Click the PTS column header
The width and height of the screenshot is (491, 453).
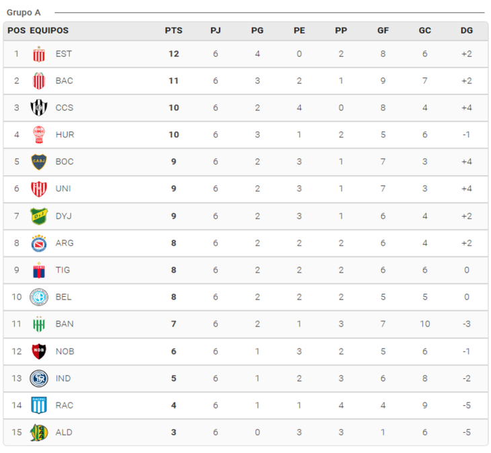174,31
